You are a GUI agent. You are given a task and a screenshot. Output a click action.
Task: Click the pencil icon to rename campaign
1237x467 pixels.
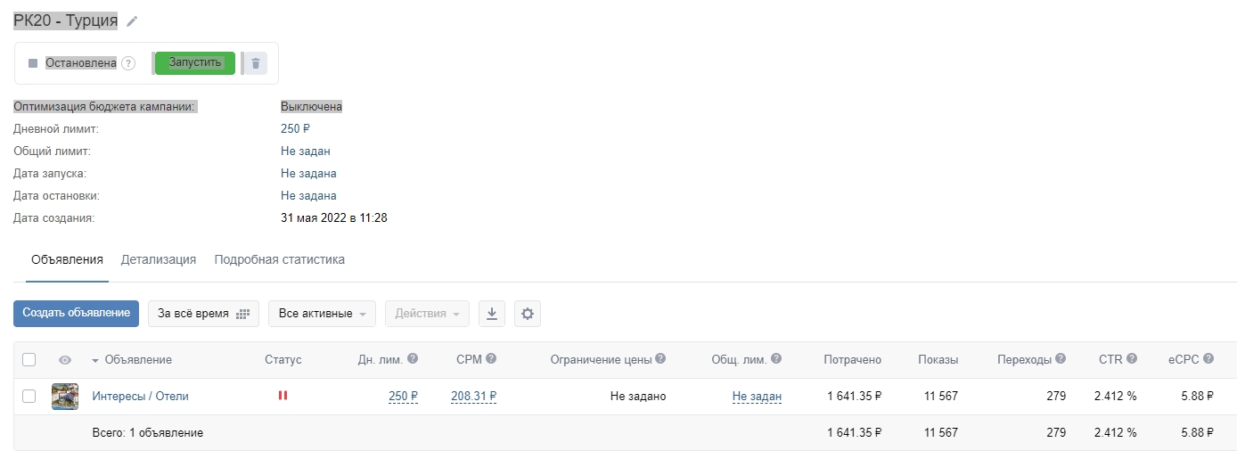pos(132,21)
